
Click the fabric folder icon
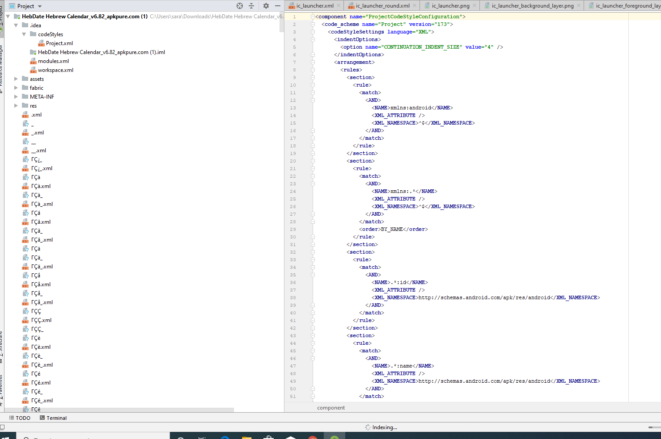[x=25, y=88]
